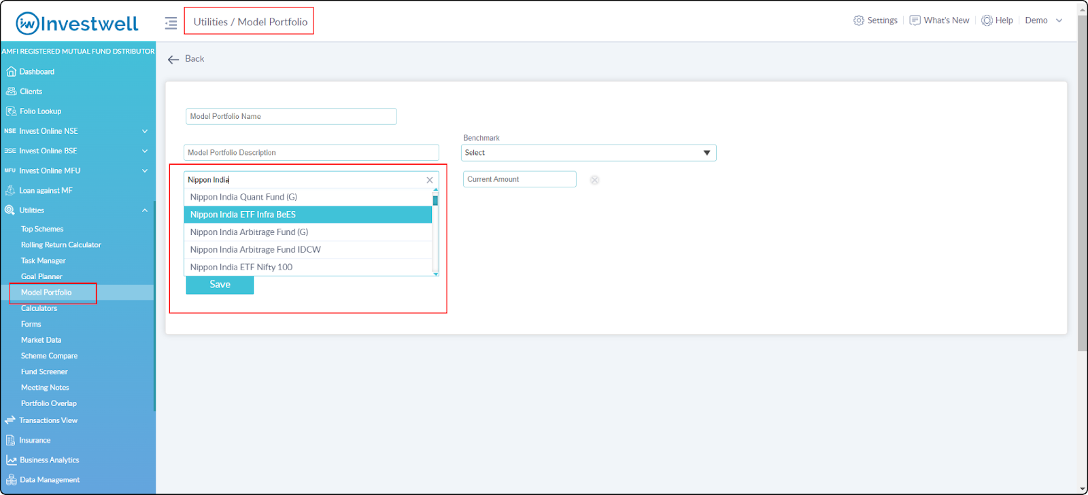Click the Loan against MF icon
Screen dimensions: 1088x495
click(10, 190)
